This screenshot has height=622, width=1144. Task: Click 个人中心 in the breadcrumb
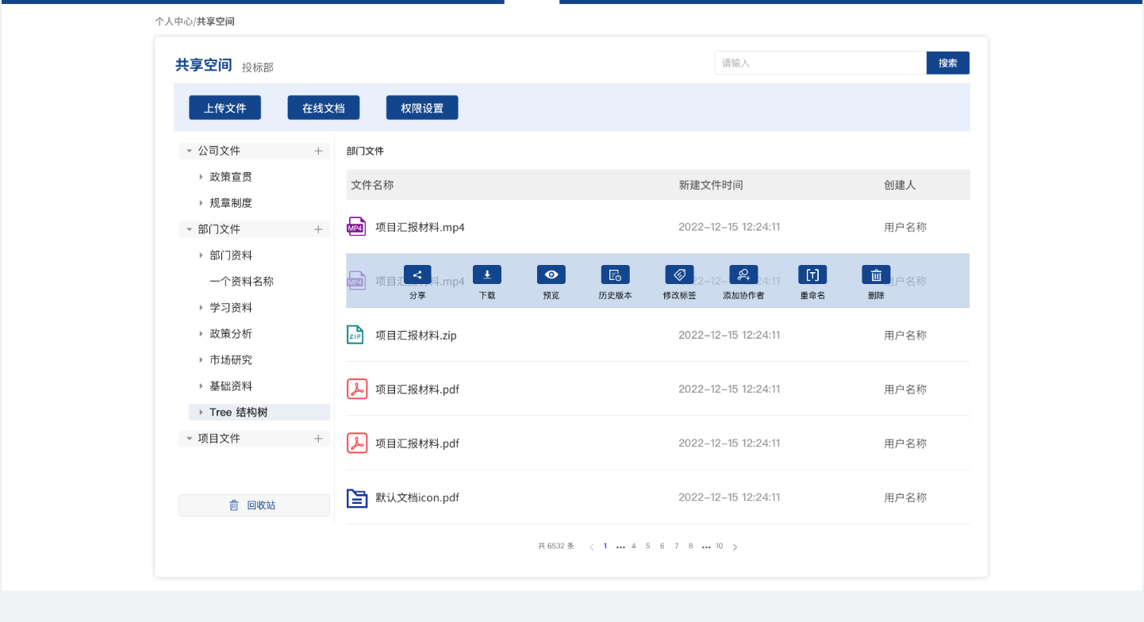click(x=174, y=21)
